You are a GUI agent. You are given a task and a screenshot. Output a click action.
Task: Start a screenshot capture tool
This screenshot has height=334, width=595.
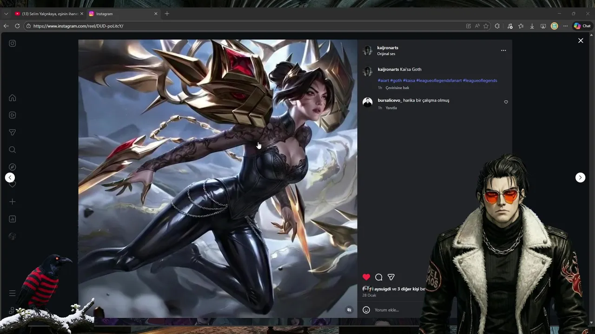pyautogui.click(x=543, y=26)
